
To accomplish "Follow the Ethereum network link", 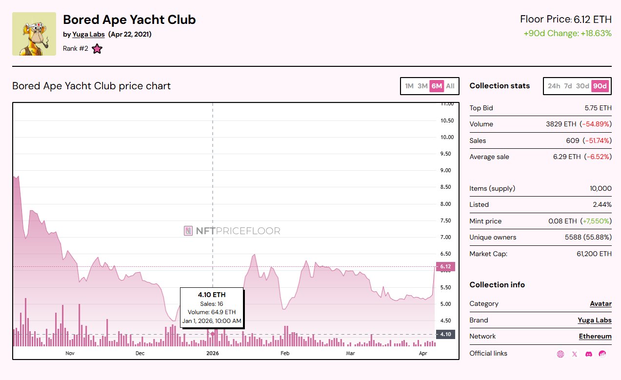I will [595, 337].
